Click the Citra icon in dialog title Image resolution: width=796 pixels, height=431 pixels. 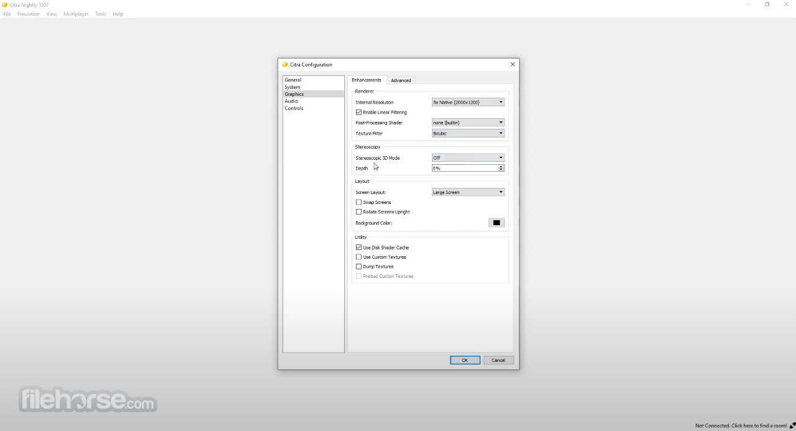[285, 65]
